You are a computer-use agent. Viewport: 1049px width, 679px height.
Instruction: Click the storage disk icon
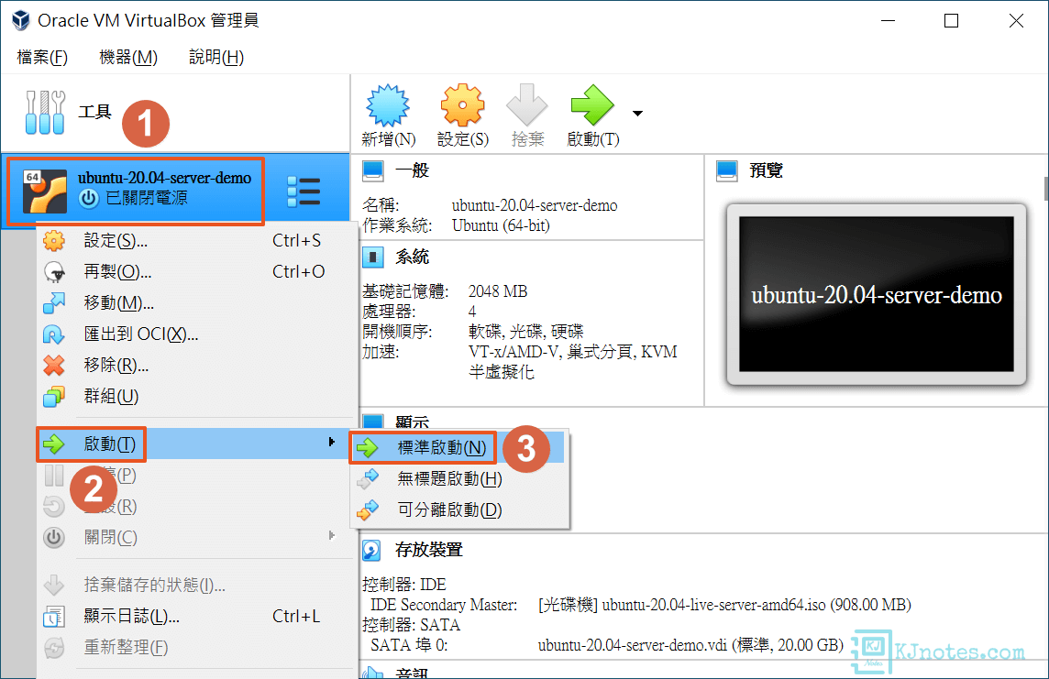(371, 551)
